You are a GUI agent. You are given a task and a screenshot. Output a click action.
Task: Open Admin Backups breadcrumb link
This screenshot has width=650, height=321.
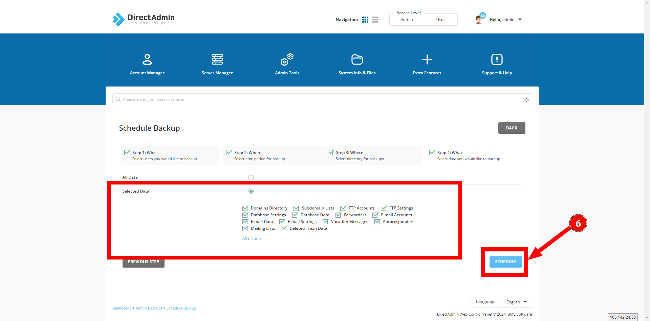click(149, 308)
